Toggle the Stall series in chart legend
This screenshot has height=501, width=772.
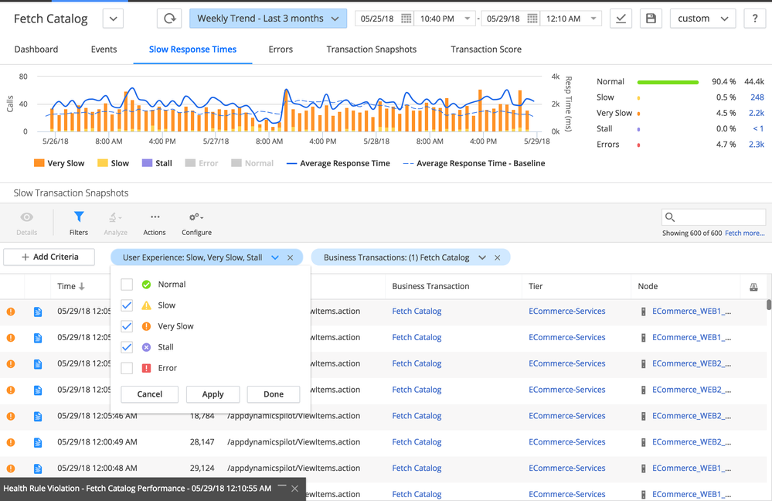click(157, 163)
